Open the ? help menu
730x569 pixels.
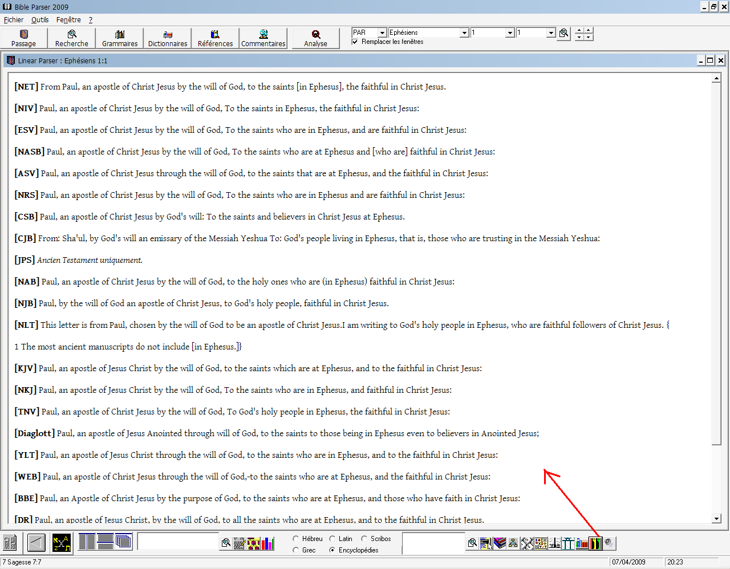click(90, 20)
